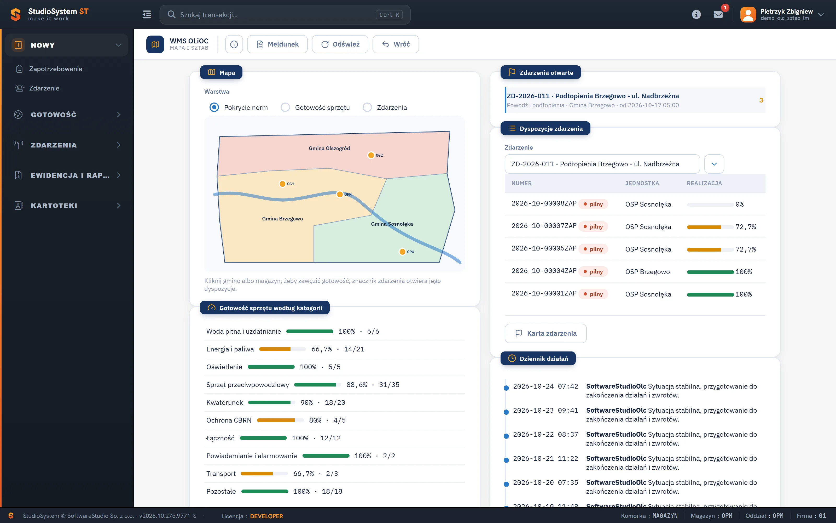Click the OG2 warehouse marker on the map
The height and width of the screenshot is (523, 836).
pyautogui.click(x=371, y=155)
